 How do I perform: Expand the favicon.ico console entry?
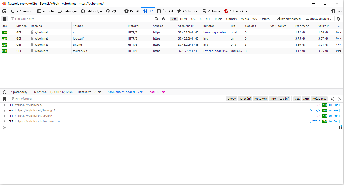(5, 121)
